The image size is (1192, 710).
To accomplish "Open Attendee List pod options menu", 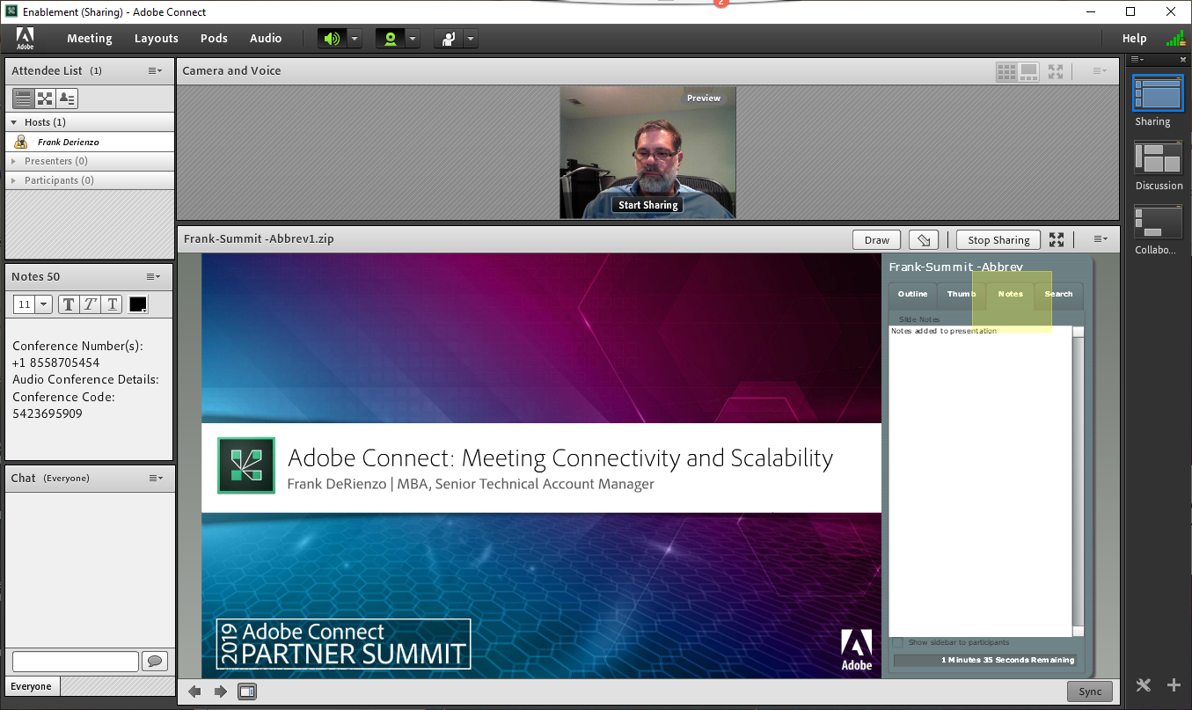I will click(155, 70).
